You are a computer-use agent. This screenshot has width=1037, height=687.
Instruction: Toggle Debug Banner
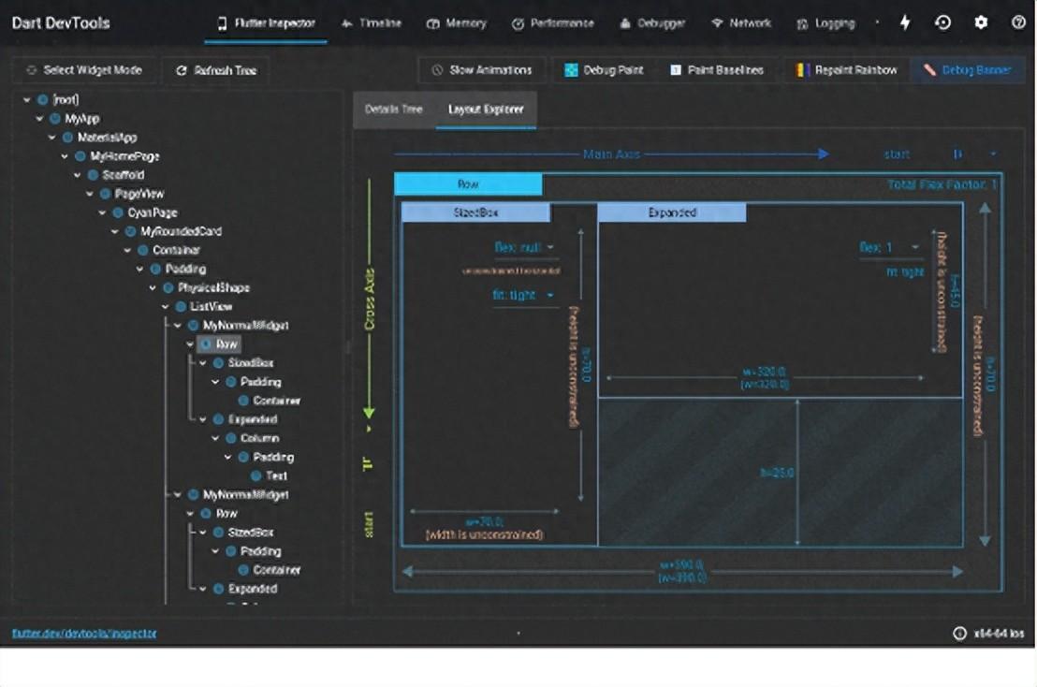coord(968,70)
